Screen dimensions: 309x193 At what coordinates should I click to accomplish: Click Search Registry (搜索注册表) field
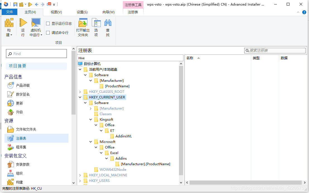[x=275, y=50]
